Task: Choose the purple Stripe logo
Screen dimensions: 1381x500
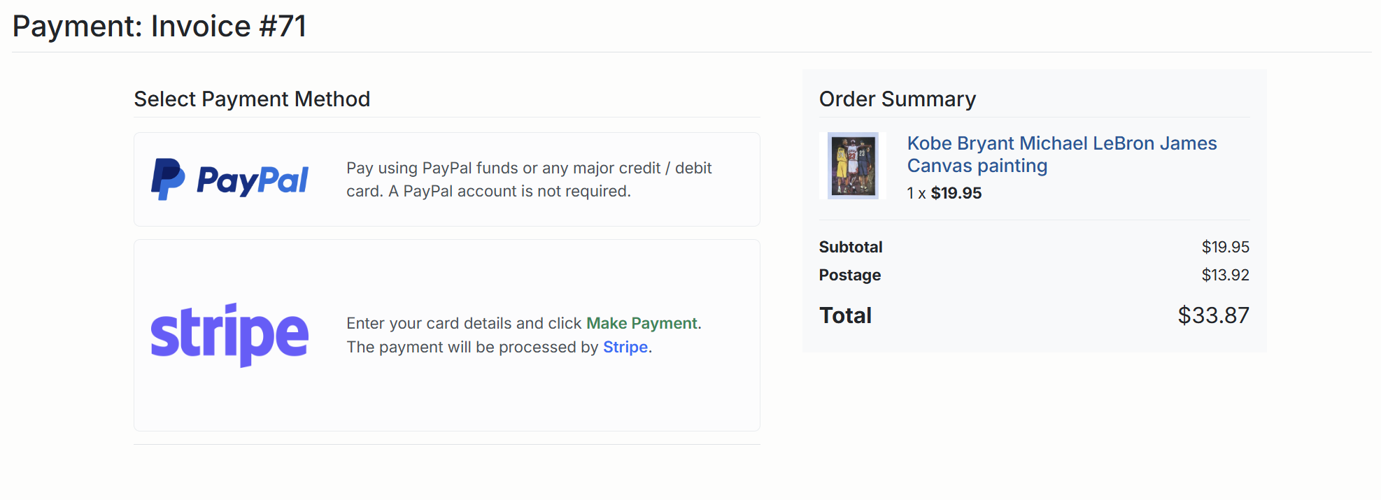Action: [229, 334]
